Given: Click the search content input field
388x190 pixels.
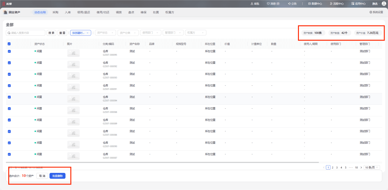Looking at the screenshot, I should (26, 33).
